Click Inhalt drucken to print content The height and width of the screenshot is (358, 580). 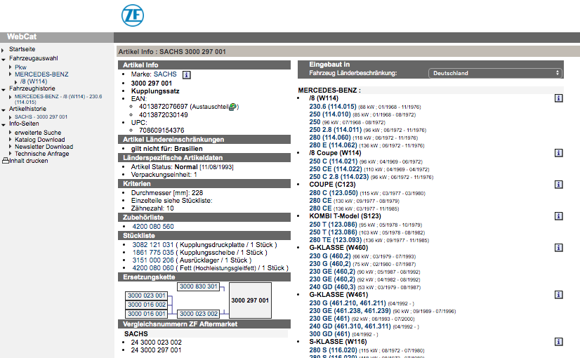(x=29, y=161)
